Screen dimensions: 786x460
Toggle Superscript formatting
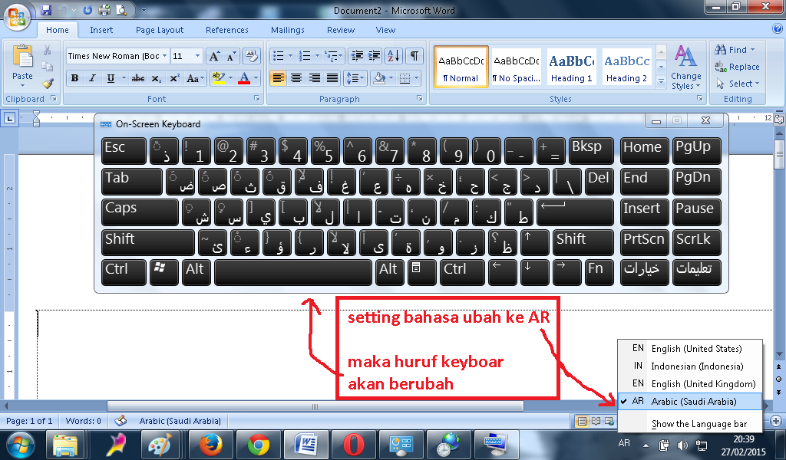(174, 78)
